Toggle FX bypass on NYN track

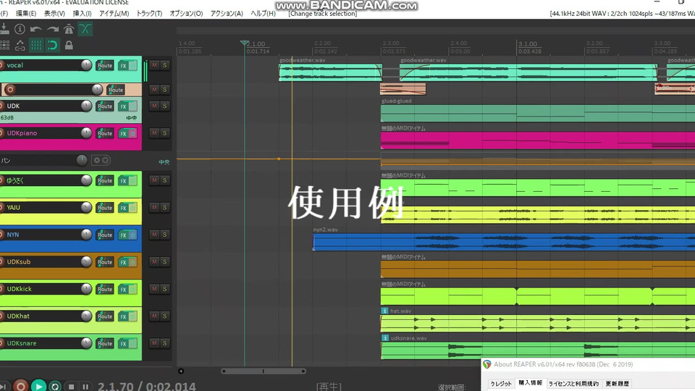tap(132, 235)
